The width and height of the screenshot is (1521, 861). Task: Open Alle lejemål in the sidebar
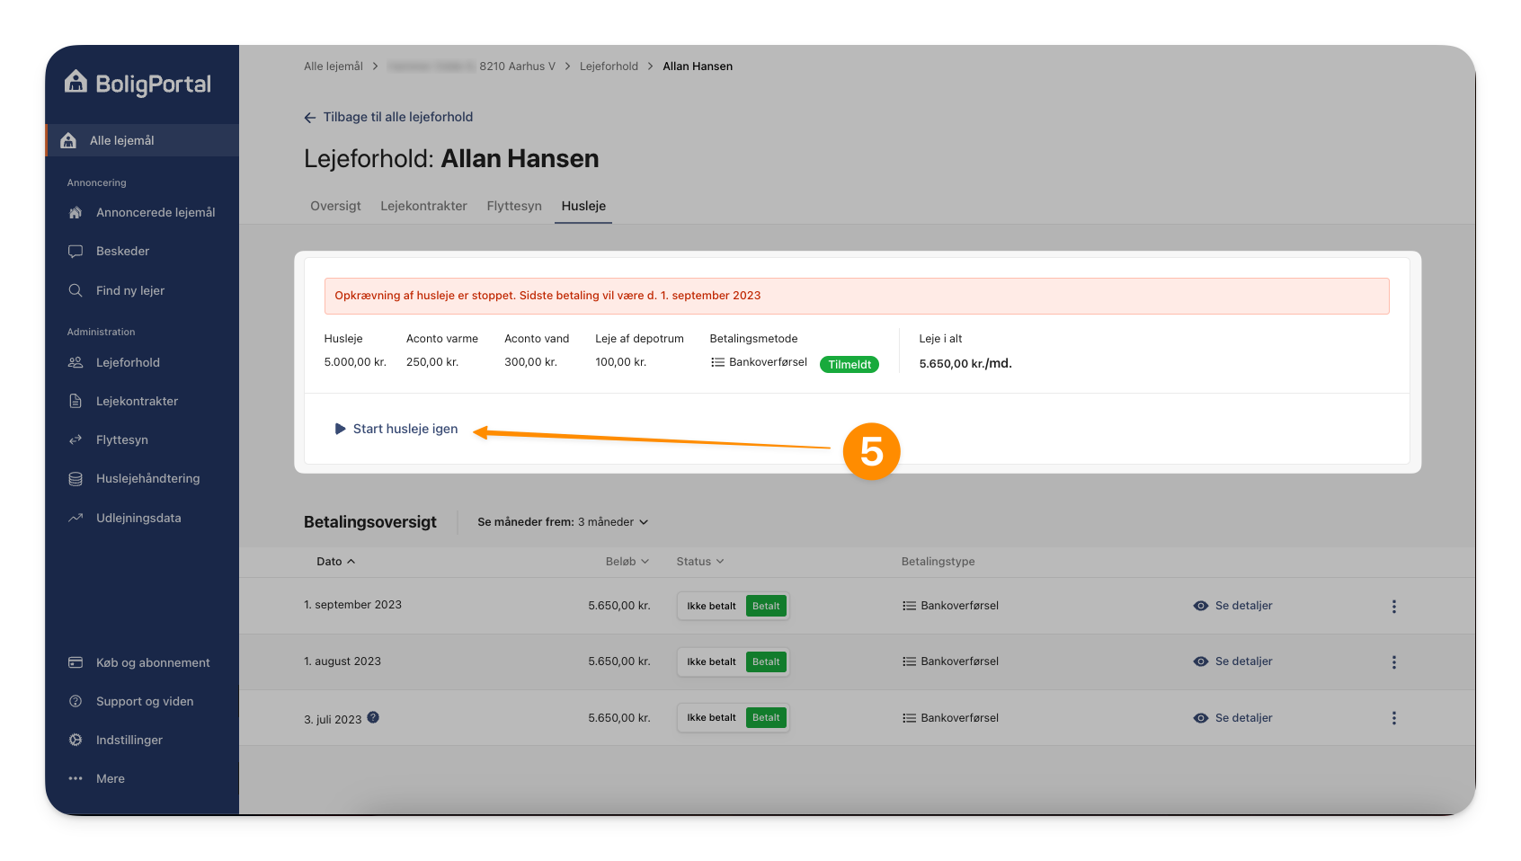point(142,140)
